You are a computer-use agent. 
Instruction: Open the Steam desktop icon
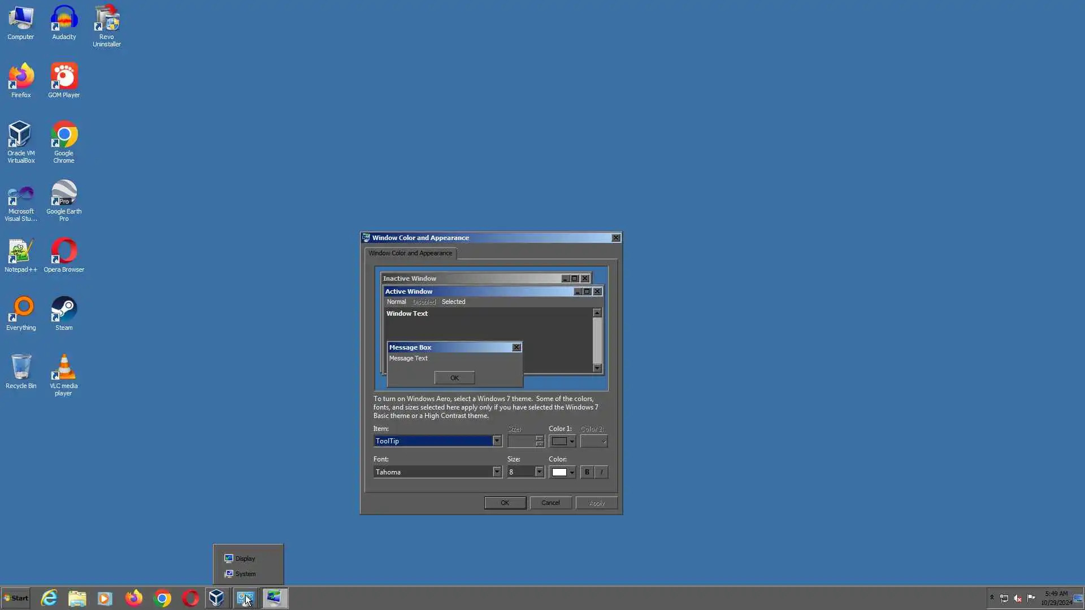pyautogui.click(x=64, y=313)
